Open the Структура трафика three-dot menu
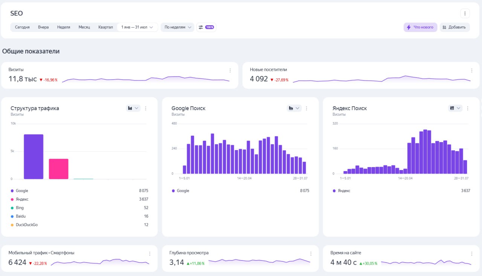Screen dimensions: 482x276 (x=146, y=108)
